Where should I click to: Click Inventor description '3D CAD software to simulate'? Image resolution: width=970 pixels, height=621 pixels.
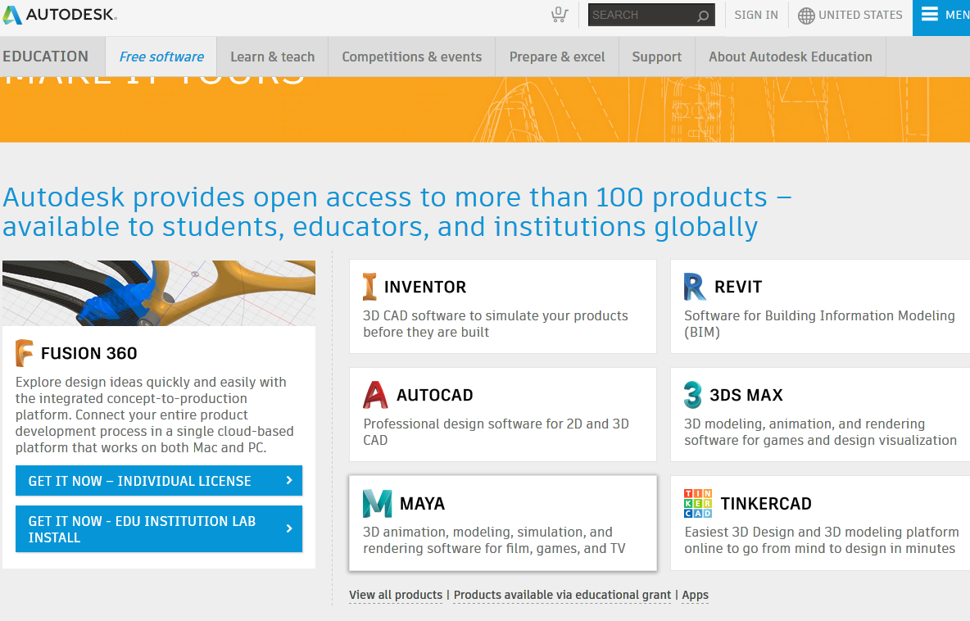coord(496,324)
